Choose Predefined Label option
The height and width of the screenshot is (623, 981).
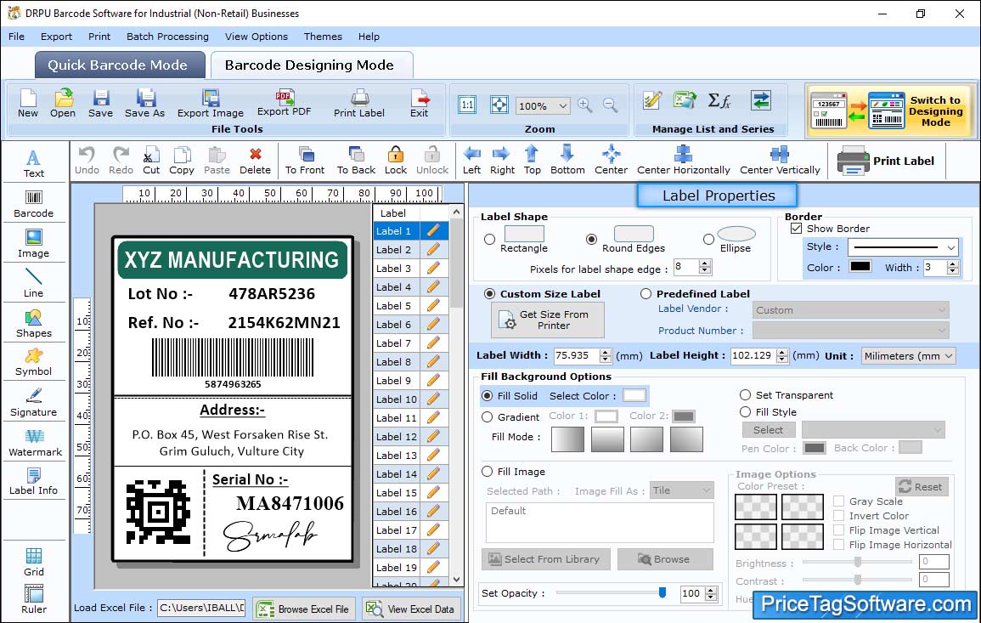646,294
